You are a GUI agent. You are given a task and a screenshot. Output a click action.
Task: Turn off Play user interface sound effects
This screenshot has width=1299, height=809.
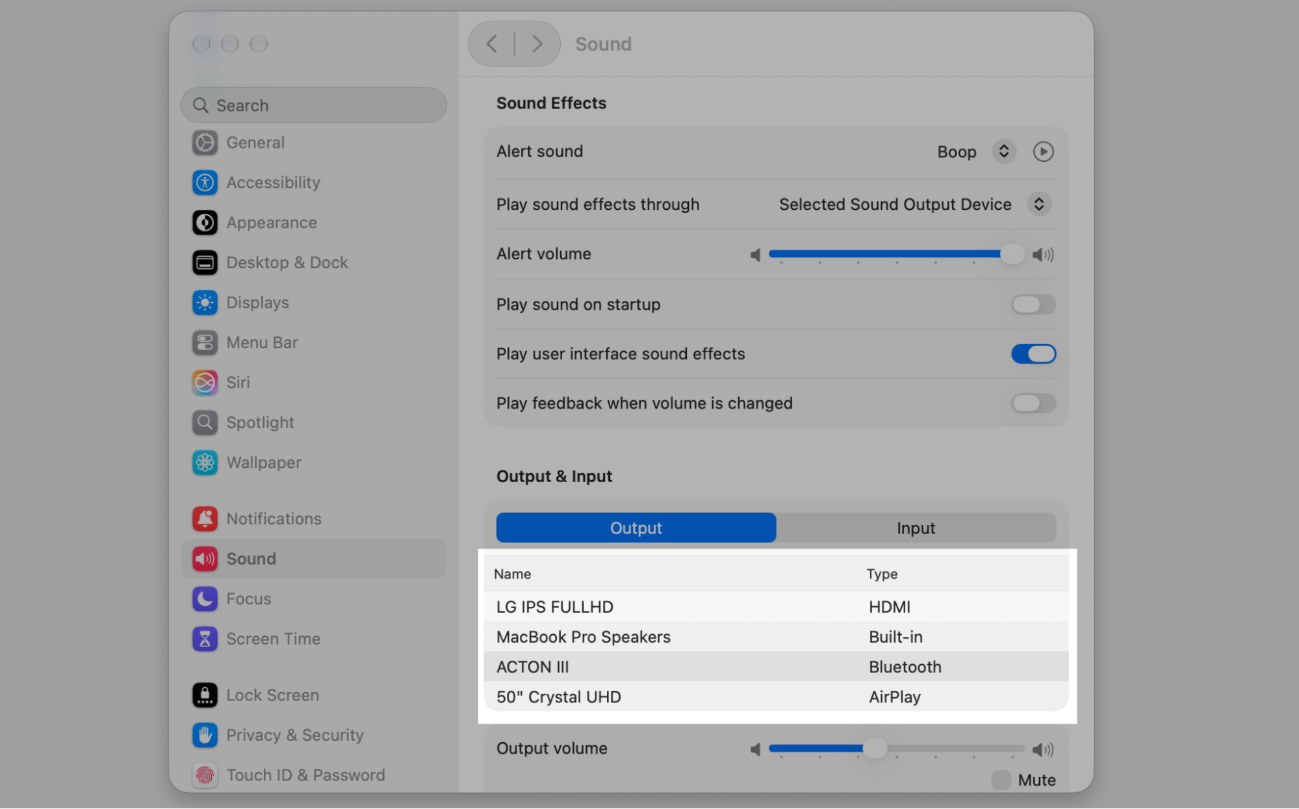click(x=1033, y=353)
